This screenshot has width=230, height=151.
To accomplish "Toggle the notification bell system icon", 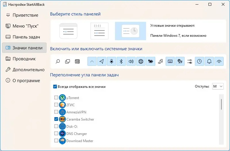I will (x=209, y=61).
